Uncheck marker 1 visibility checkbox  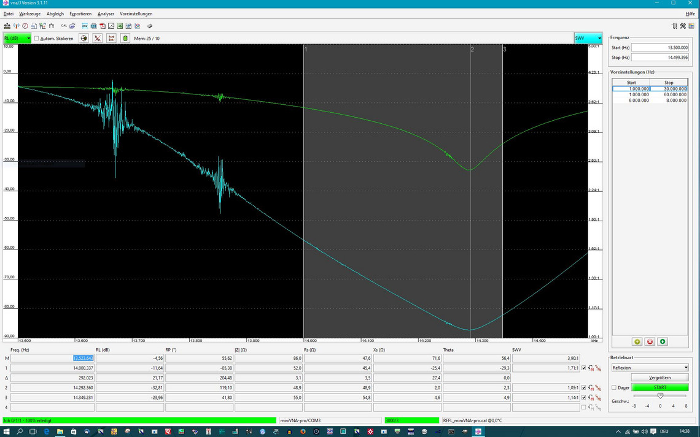[x=583, y=368]
